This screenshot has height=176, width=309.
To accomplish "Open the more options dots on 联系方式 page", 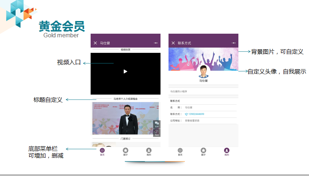I will coord(234,43).
